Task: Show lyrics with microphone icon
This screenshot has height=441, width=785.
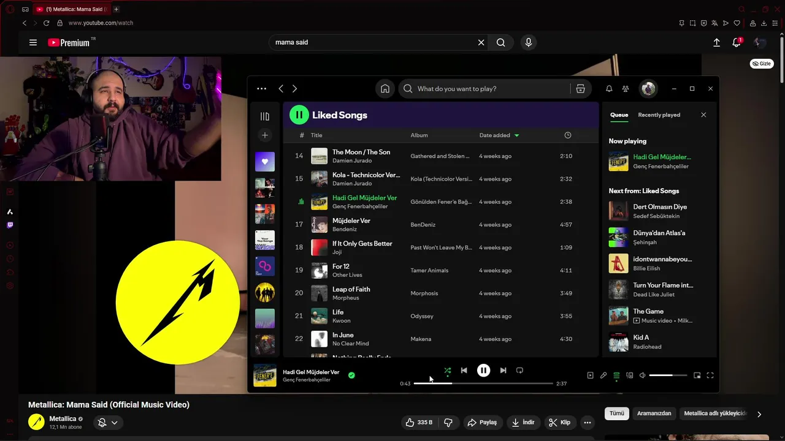Action: click(x=603, y=375)
